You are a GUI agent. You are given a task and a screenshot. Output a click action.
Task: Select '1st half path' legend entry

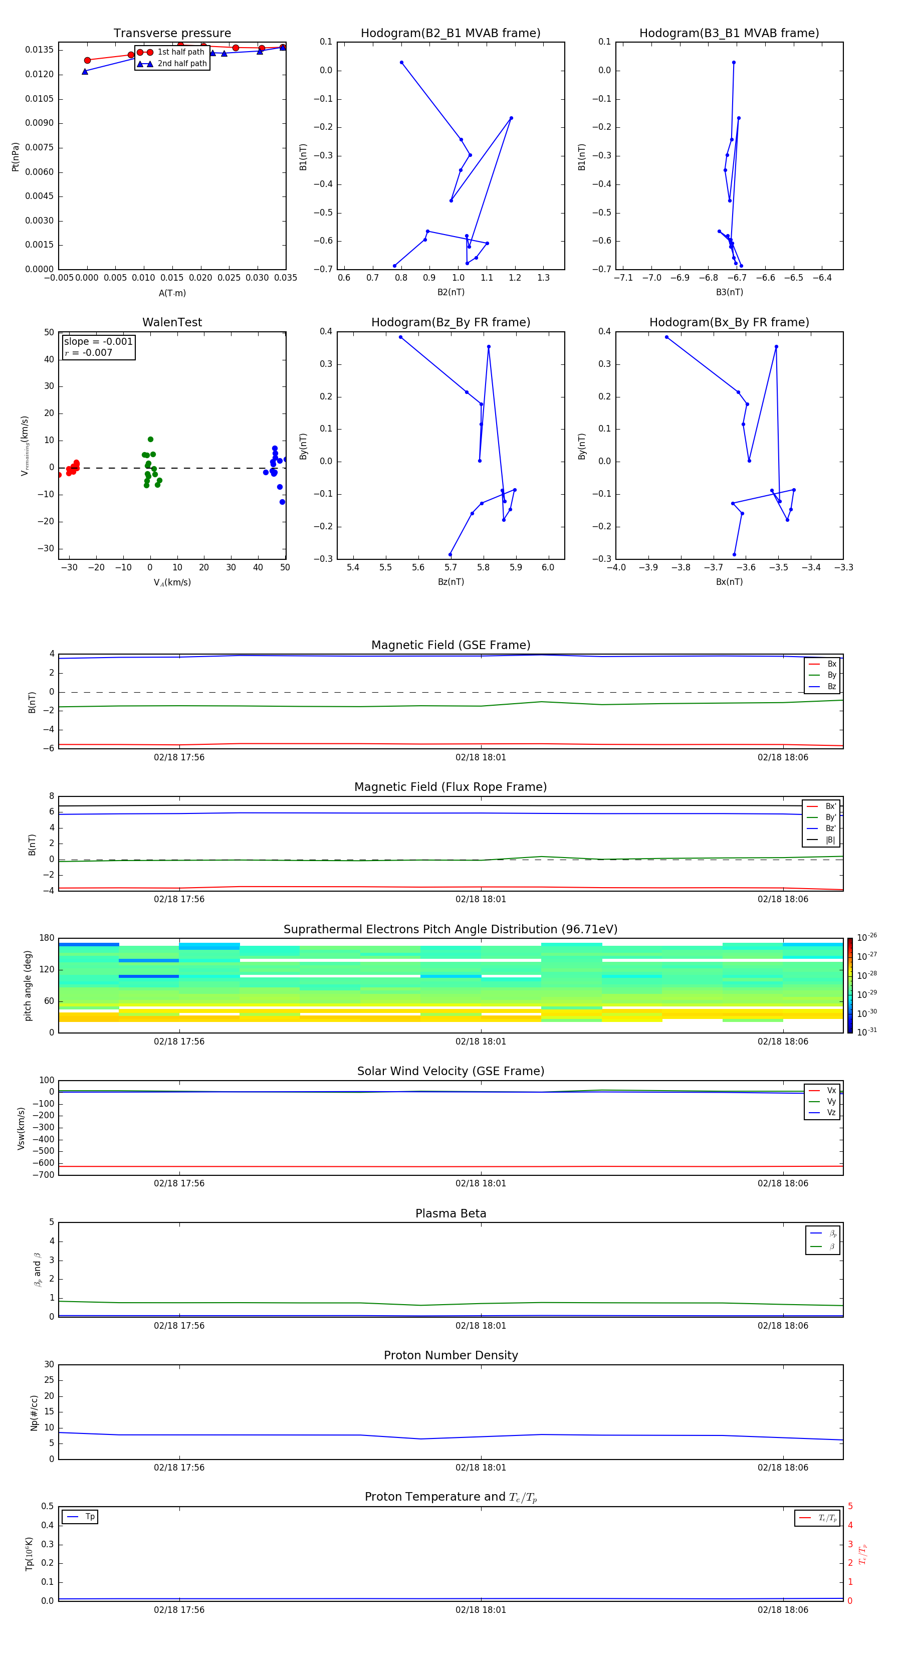[x=171, y=52]
